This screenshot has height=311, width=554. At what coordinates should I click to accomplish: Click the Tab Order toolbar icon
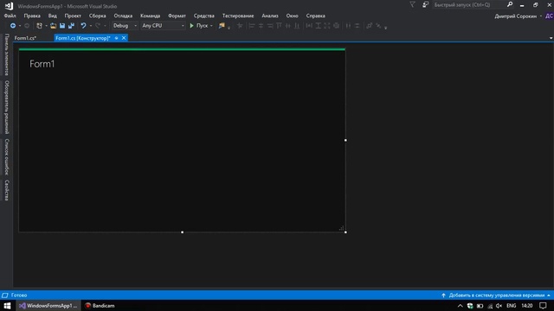370,26
